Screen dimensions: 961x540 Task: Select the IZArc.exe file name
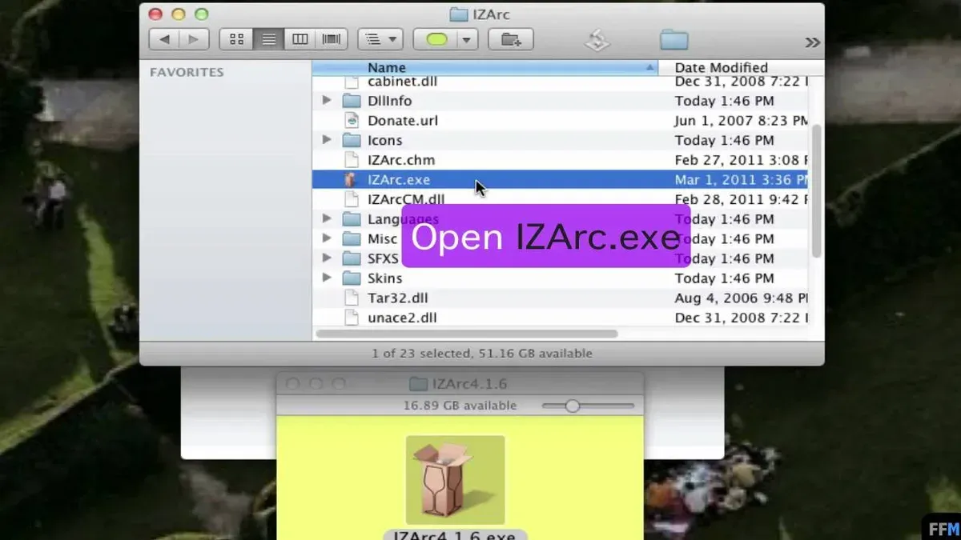[x=399, y=180]
